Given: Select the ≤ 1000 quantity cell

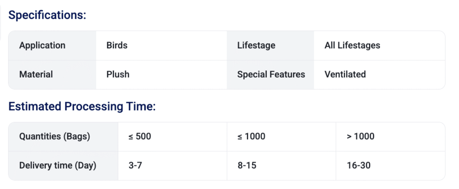Looking at the screenshot, I should (x=251, y=136).
